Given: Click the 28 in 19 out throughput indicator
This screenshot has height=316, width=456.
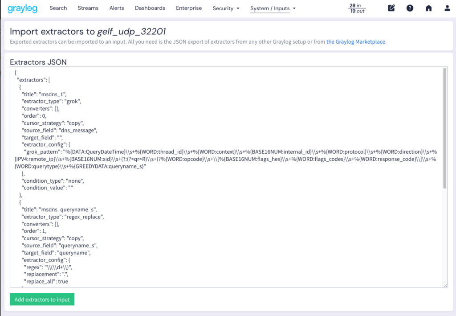Looking at the screenshot, I should (x=357, y=8).
